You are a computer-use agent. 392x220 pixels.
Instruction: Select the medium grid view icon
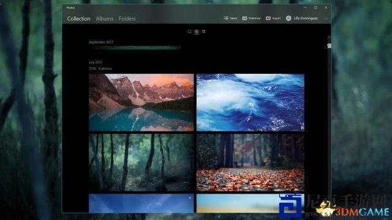click(197, 31)
